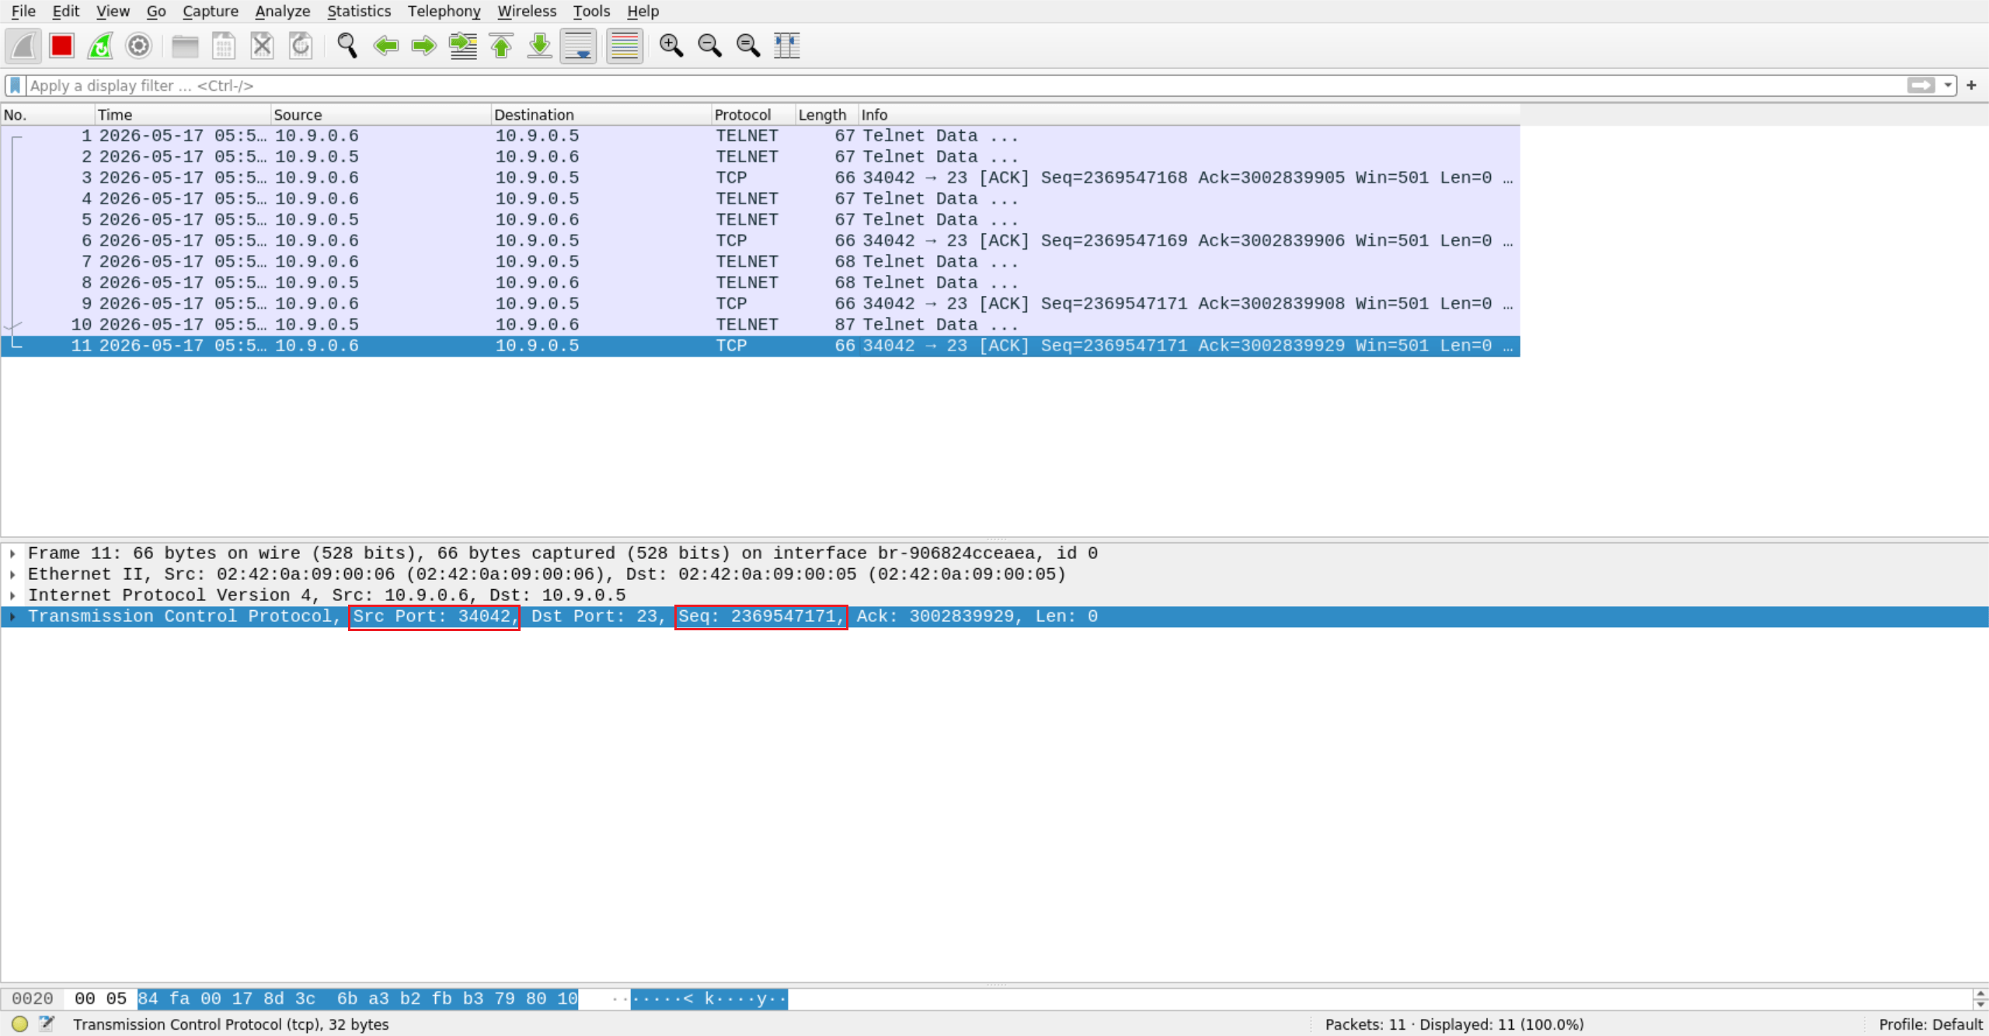Select packet 10 with length 87
The image size is (1989, 1036).
click(760, 325)
